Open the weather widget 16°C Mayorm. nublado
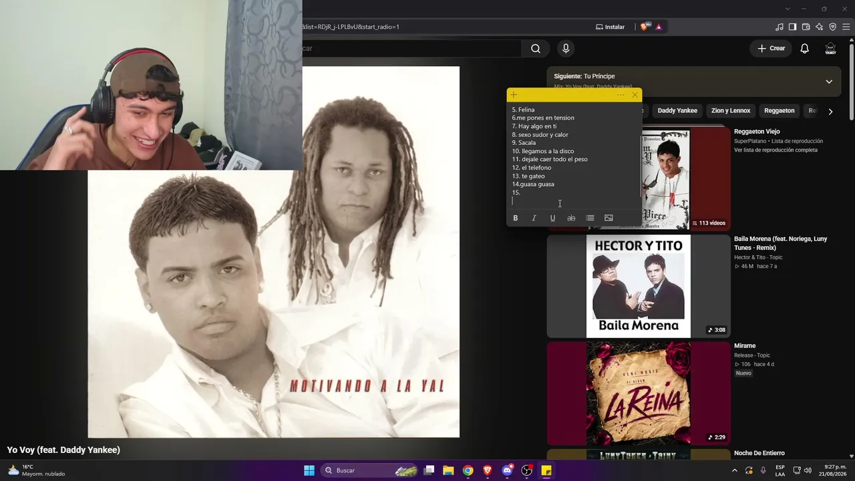 pyautogui.click(x=36, y=470)
